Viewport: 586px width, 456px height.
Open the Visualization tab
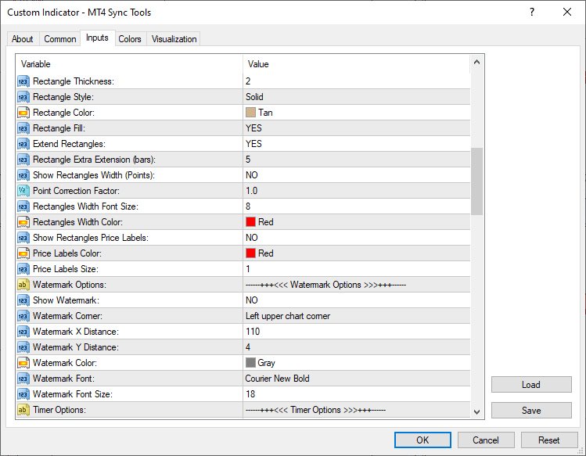tap(174, 39)
